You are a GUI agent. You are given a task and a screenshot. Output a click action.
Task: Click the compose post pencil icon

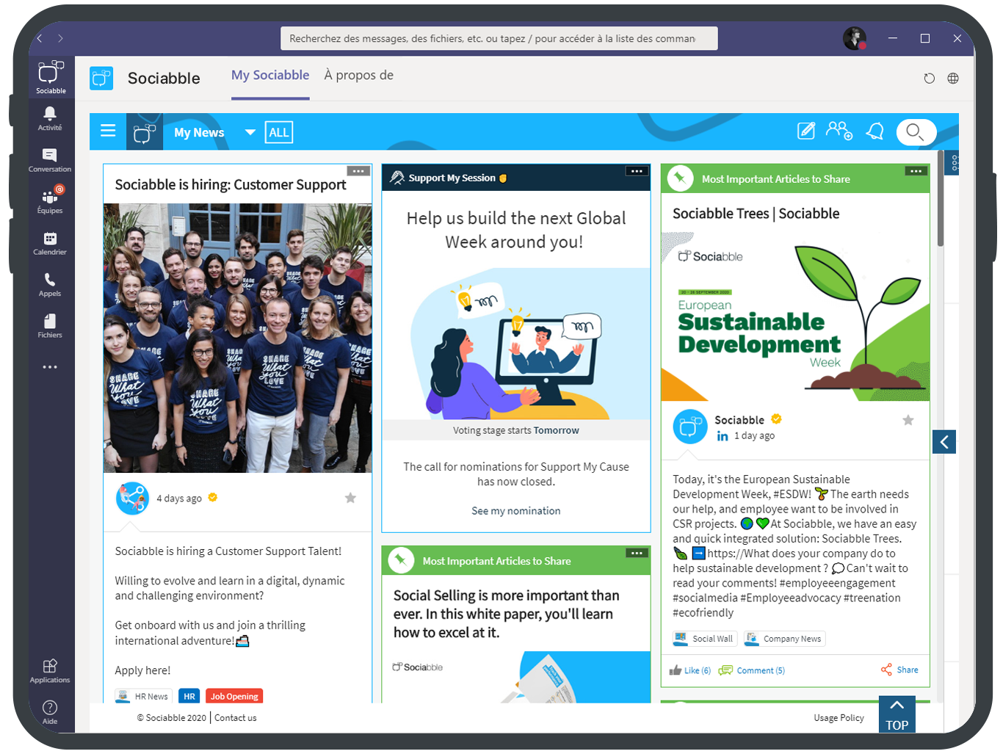click(x=806, y=131)
